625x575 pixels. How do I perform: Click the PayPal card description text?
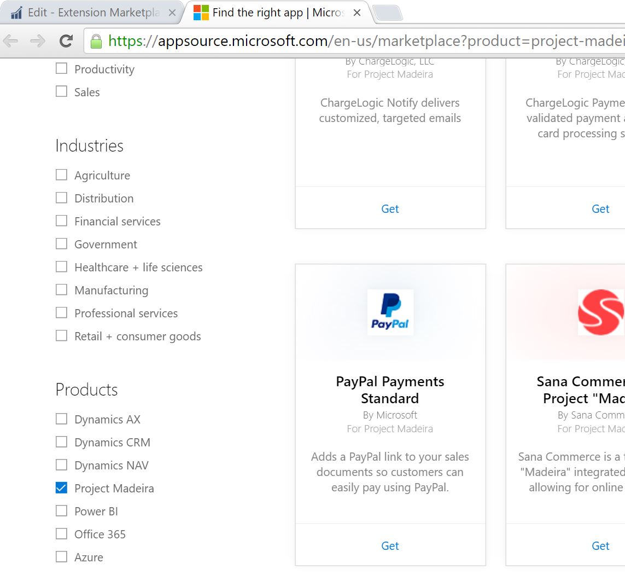coord(390,472)
